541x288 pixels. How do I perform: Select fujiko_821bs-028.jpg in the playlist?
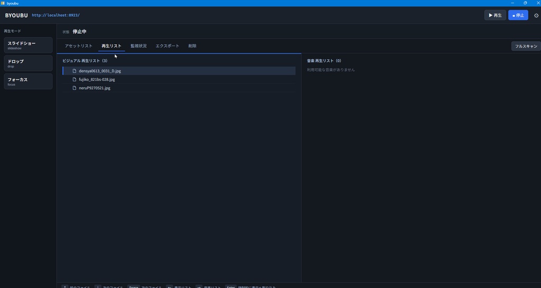[179, 79]
